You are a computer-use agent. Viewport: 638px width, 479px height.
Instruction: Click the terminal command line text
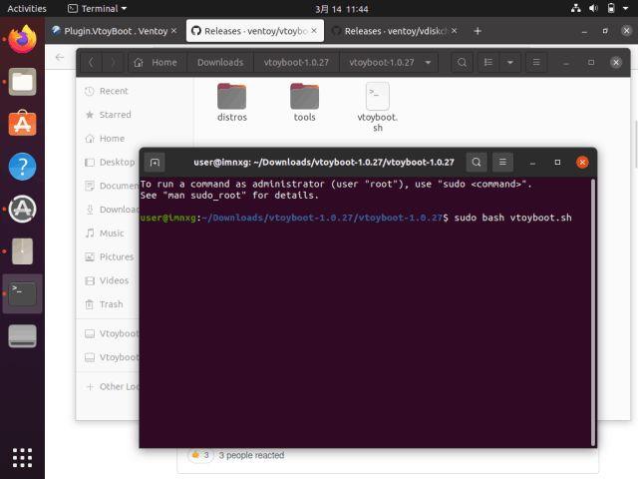click(x=512, y=218)
